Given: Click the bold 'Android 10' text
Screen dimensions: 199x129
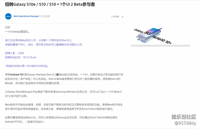Looking at the screenshot, I should coord(16,75).
